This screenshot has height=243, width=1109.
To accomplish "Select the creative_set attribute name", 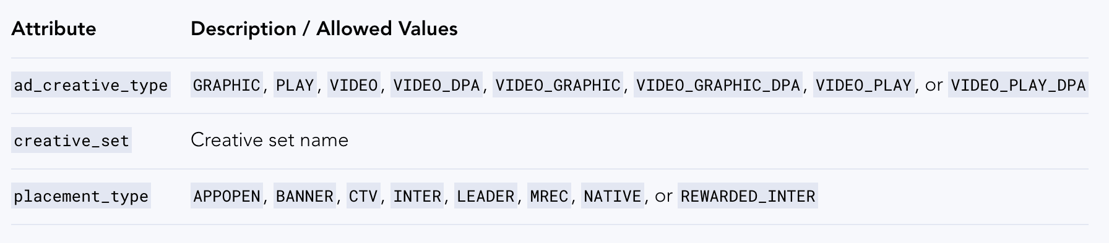I will coord(71,141).
